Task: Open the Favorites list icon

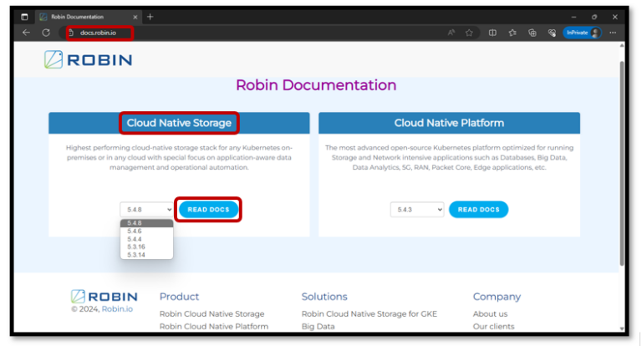Action: [x=512, y=33]
